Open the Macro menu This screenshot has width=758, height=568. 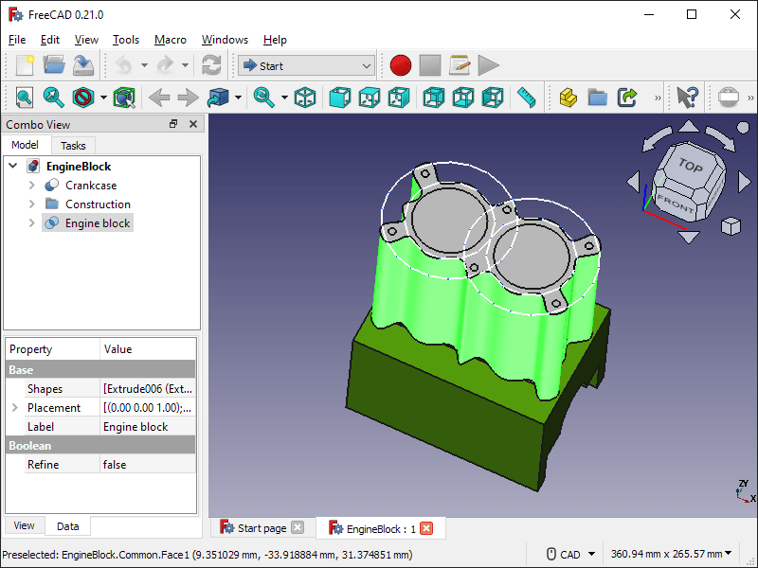click(171, 40)
